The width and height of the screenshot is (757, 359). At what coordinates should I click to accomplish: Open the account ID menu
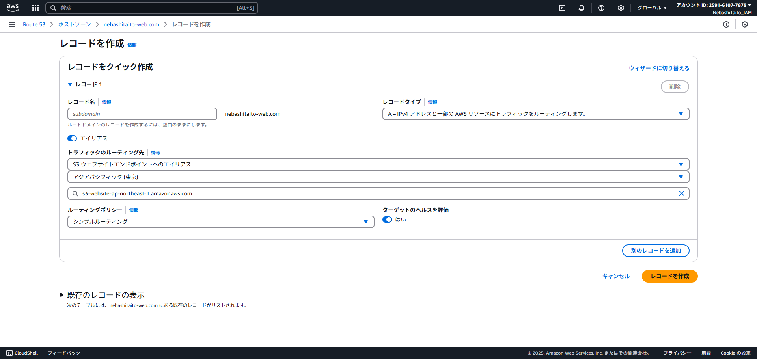714,5
